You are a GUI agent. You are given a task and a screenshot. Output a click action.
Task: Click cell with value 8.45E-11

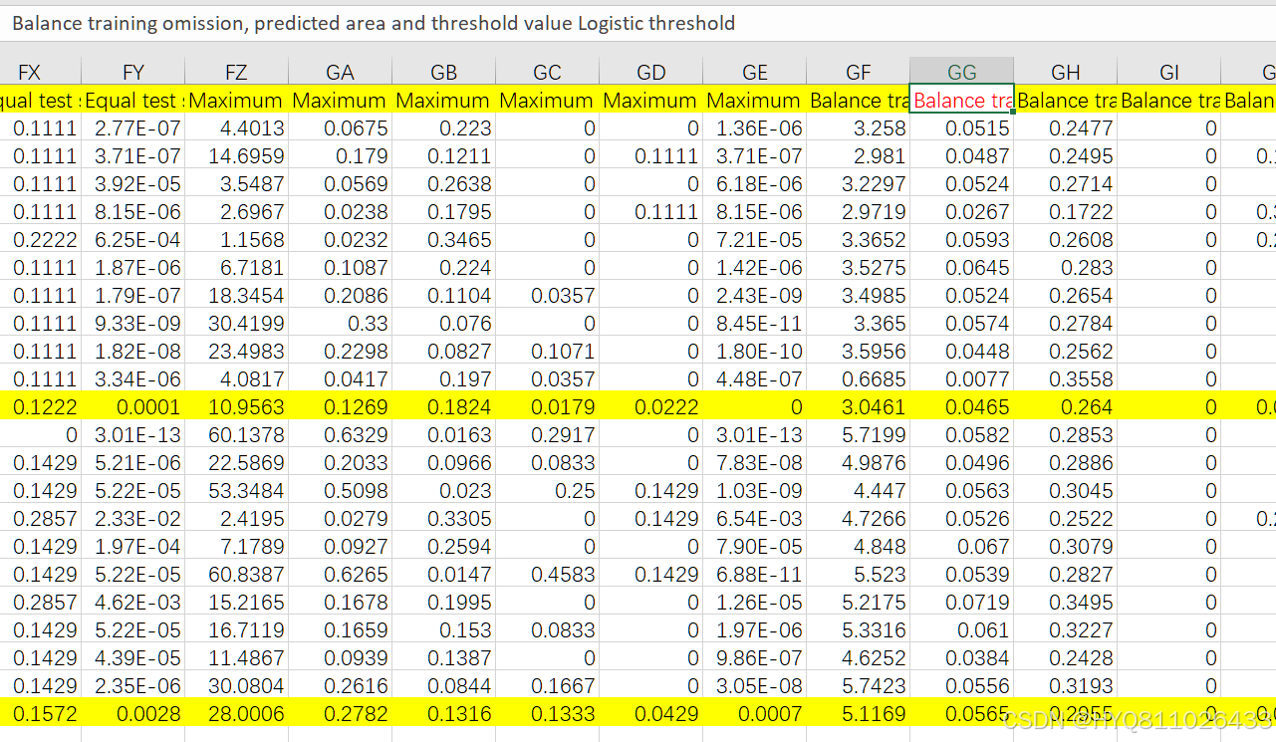(x=755, y=324)
